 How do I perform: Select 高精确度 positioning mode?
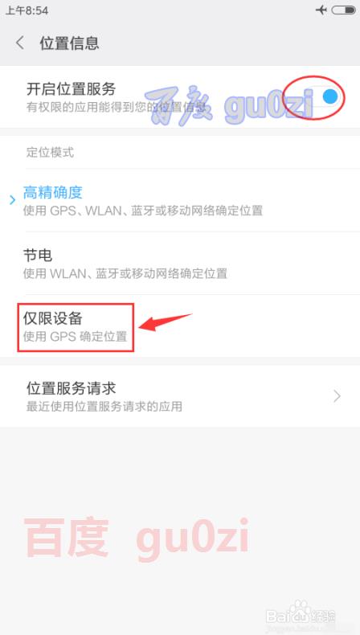point(180,200)
